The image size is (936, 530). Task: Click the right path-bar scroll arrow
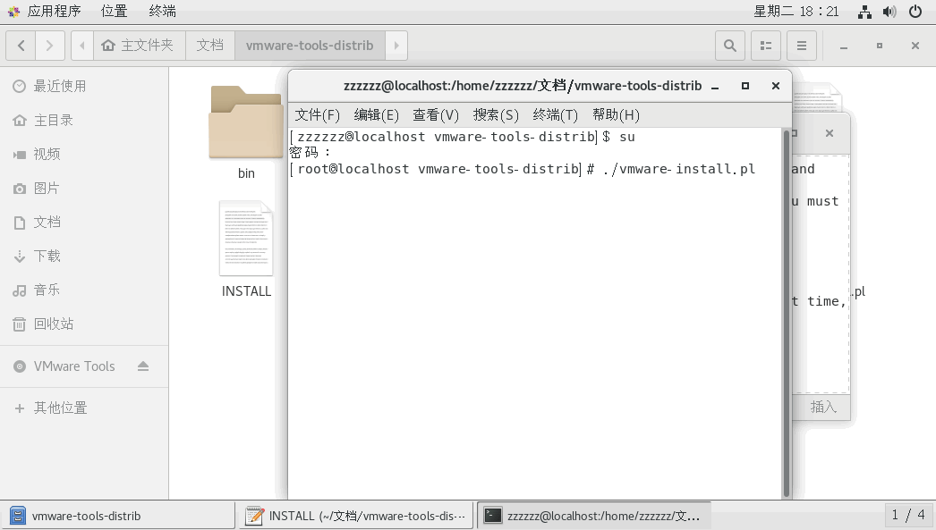396,46
